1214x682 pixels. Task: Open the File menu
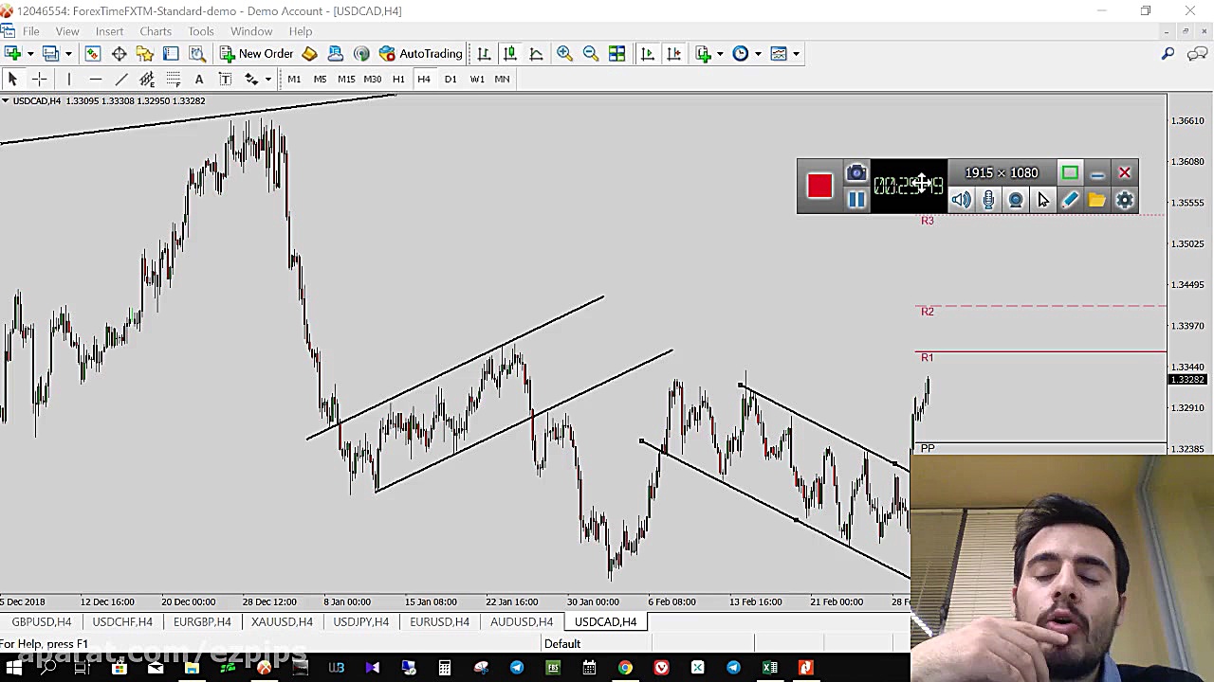[x=31, y=31]
